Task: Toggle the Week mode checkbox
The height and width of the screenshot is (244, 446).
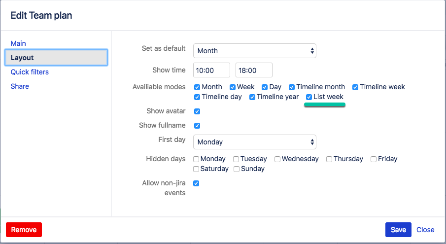Action: 233,87
